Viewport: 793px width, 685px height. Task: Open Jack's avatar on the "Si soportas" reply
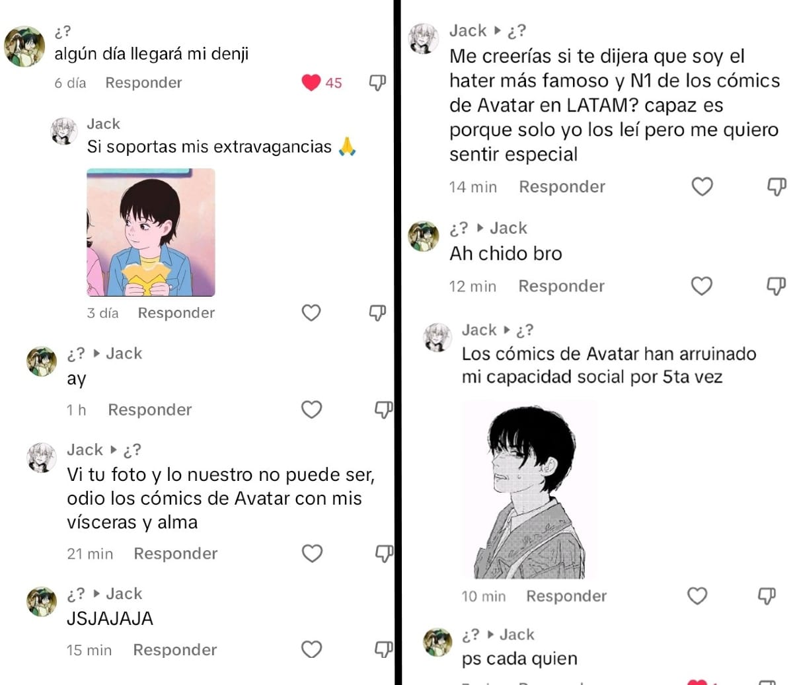pos(64,131)
